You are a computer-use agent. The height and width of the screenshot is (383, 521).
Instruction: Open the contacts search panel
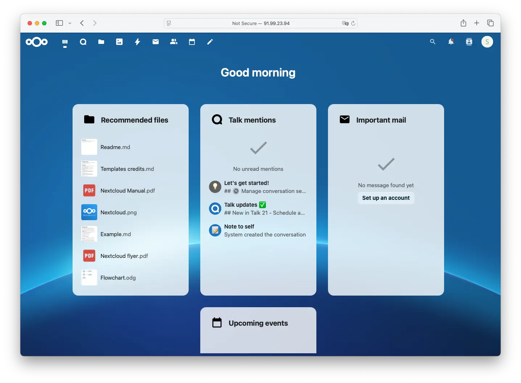coord(469,42)
